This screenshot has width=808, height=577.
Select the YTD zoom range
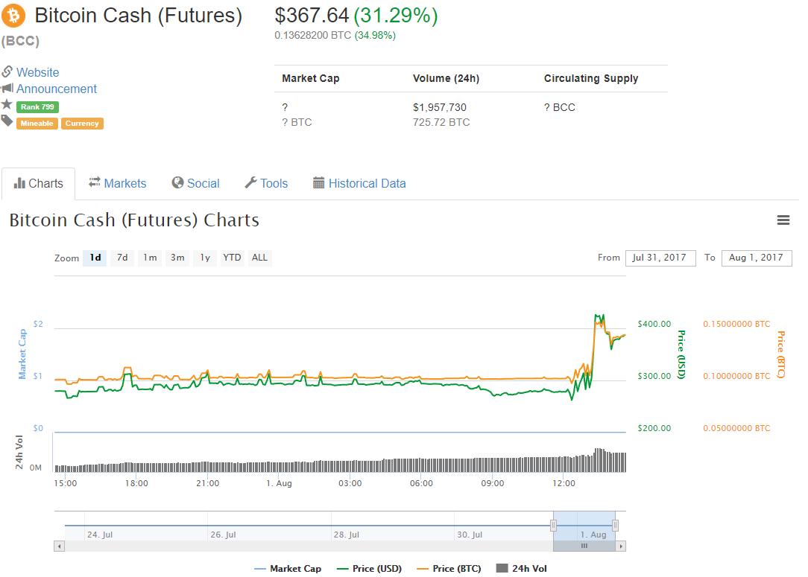(232, 258)
